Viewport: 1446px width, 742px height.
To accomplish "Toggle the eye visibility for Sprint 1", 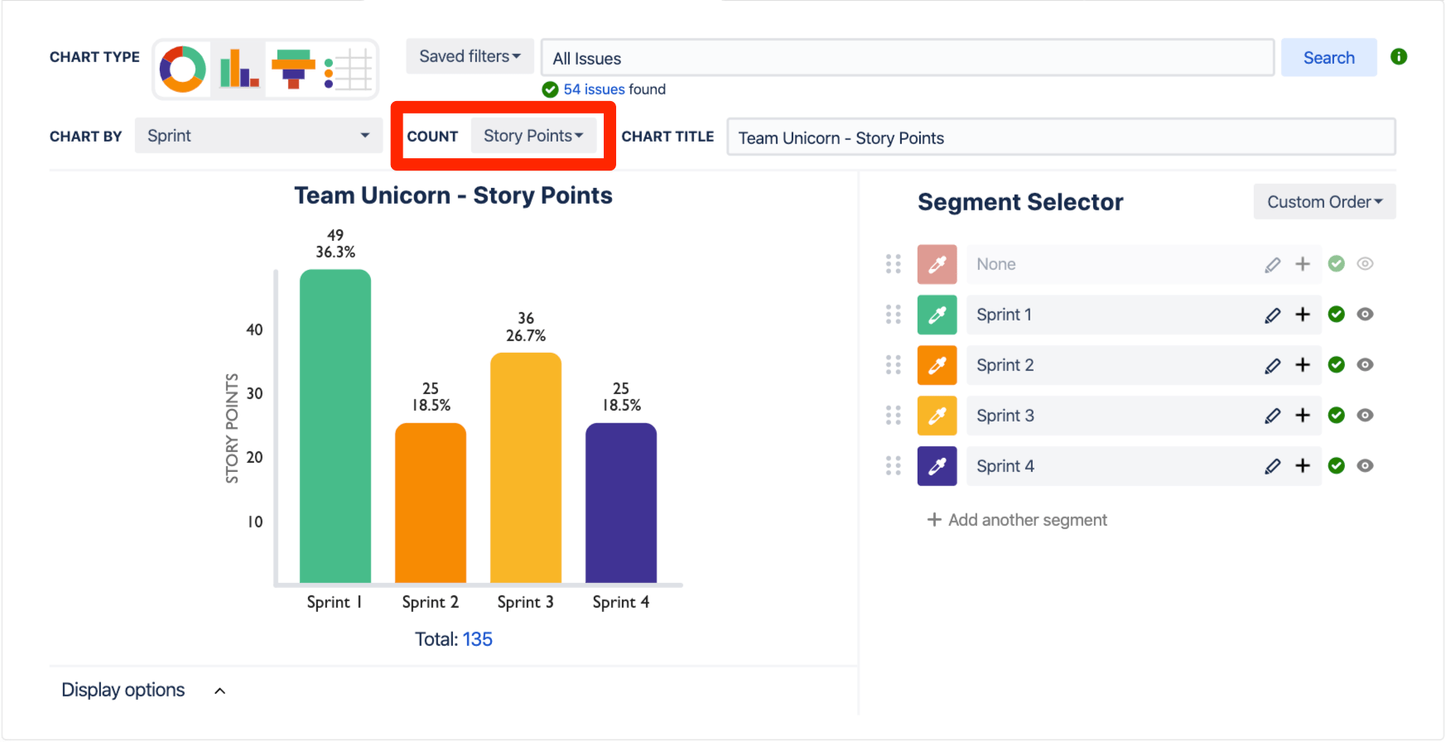I will click(x=1365, y=315).
